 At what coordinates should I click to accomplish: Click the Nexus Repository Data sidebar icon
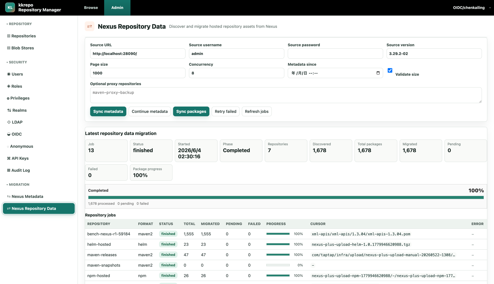9,208
